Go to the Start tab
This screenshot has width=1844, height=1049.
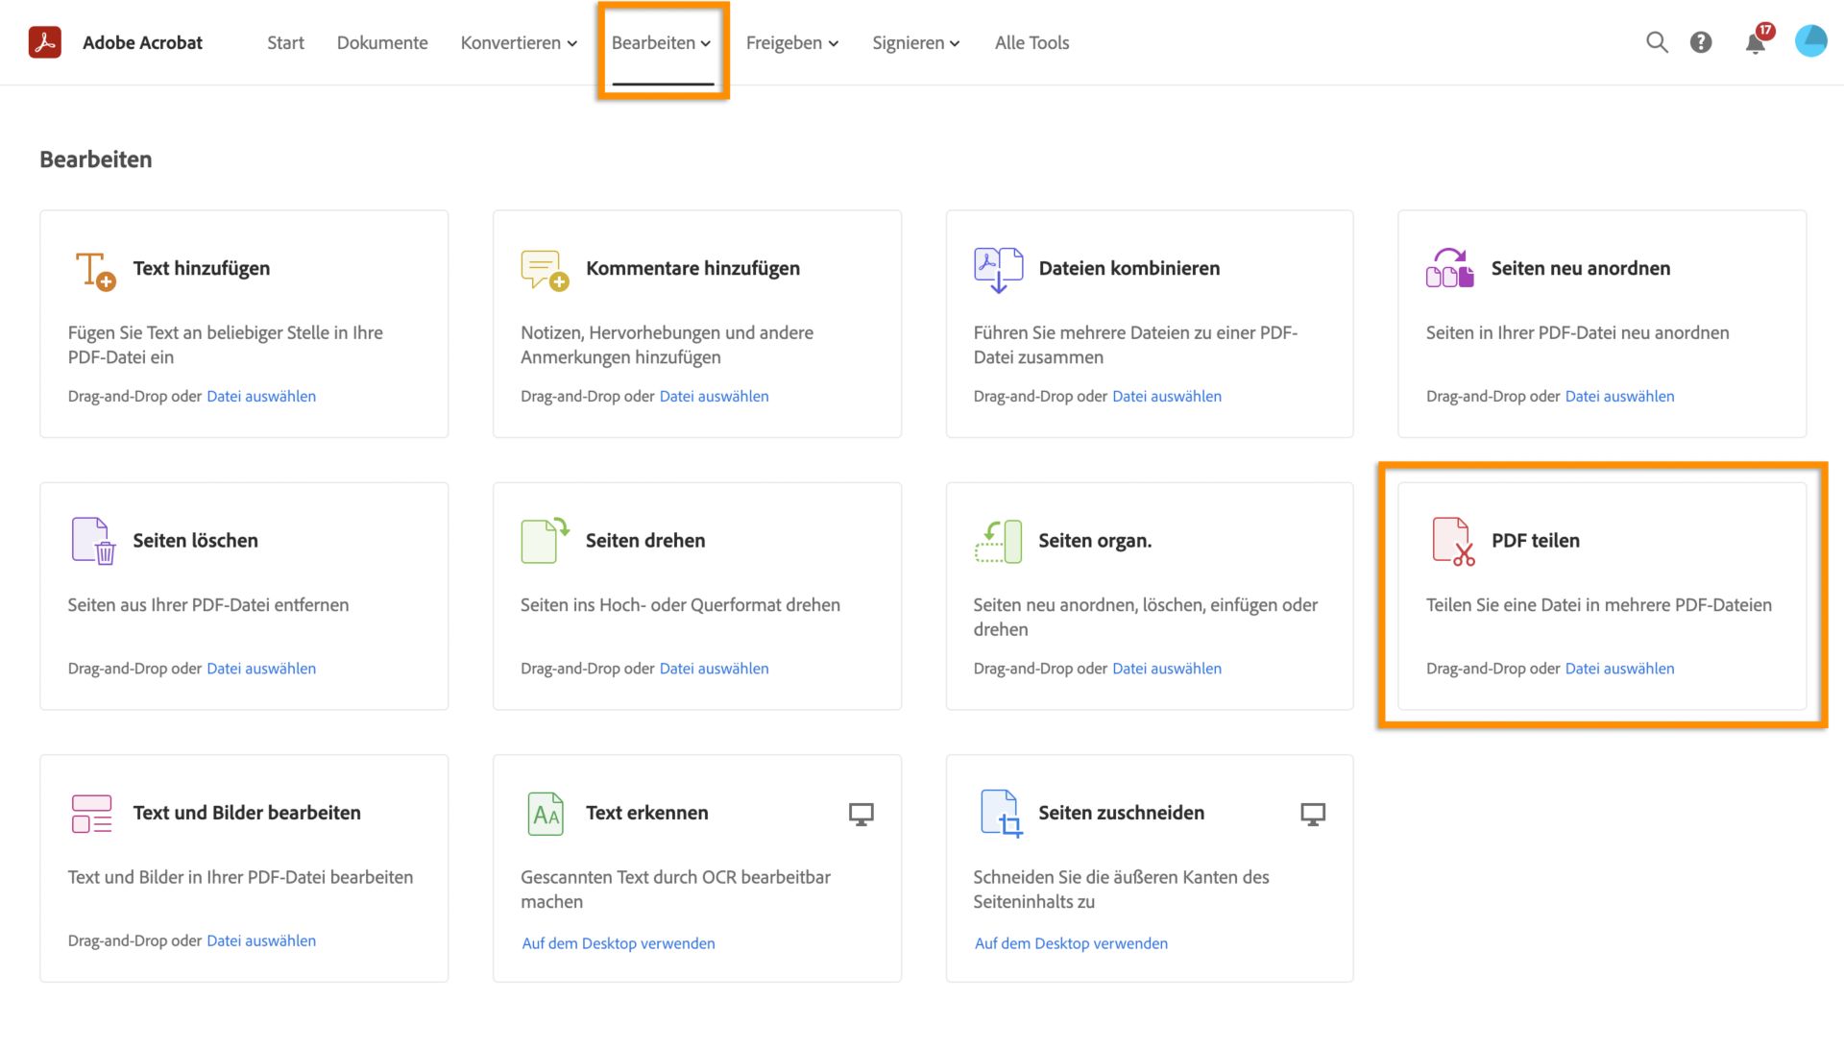(x=285, y=43)
